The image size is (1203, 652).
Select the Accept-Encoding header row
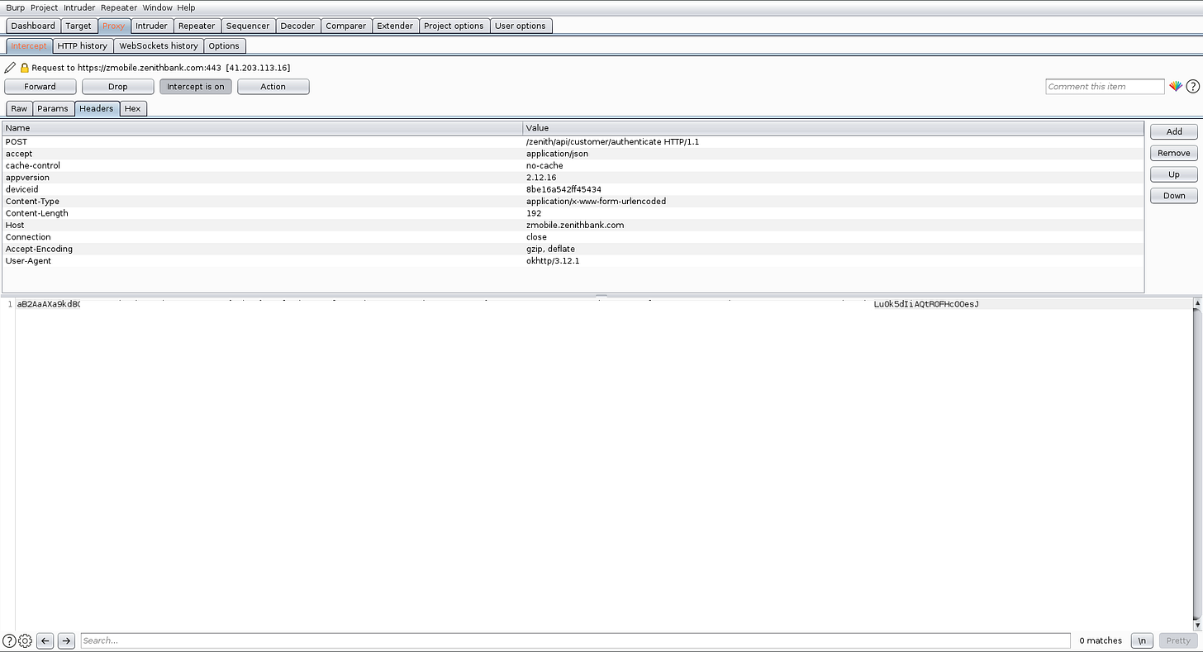pyautogui.click(x=573, y=249)
